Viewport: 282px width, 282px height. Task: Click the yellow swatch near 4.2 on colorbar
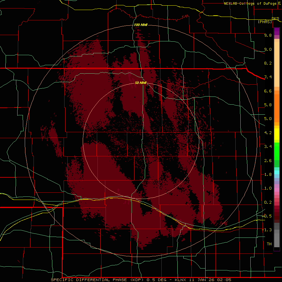coord(277,134)
